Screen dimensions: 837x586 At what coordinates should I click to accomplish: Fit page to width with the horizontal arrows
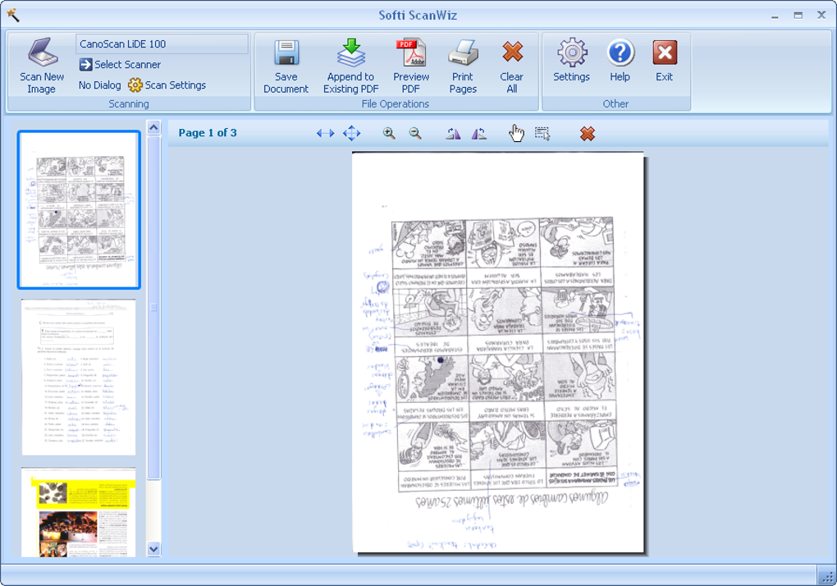[325, 133]
